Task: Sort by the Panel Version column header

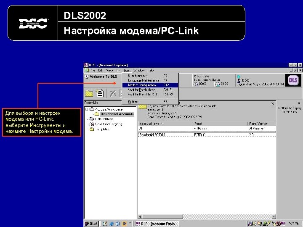Action: coord(262,124)
